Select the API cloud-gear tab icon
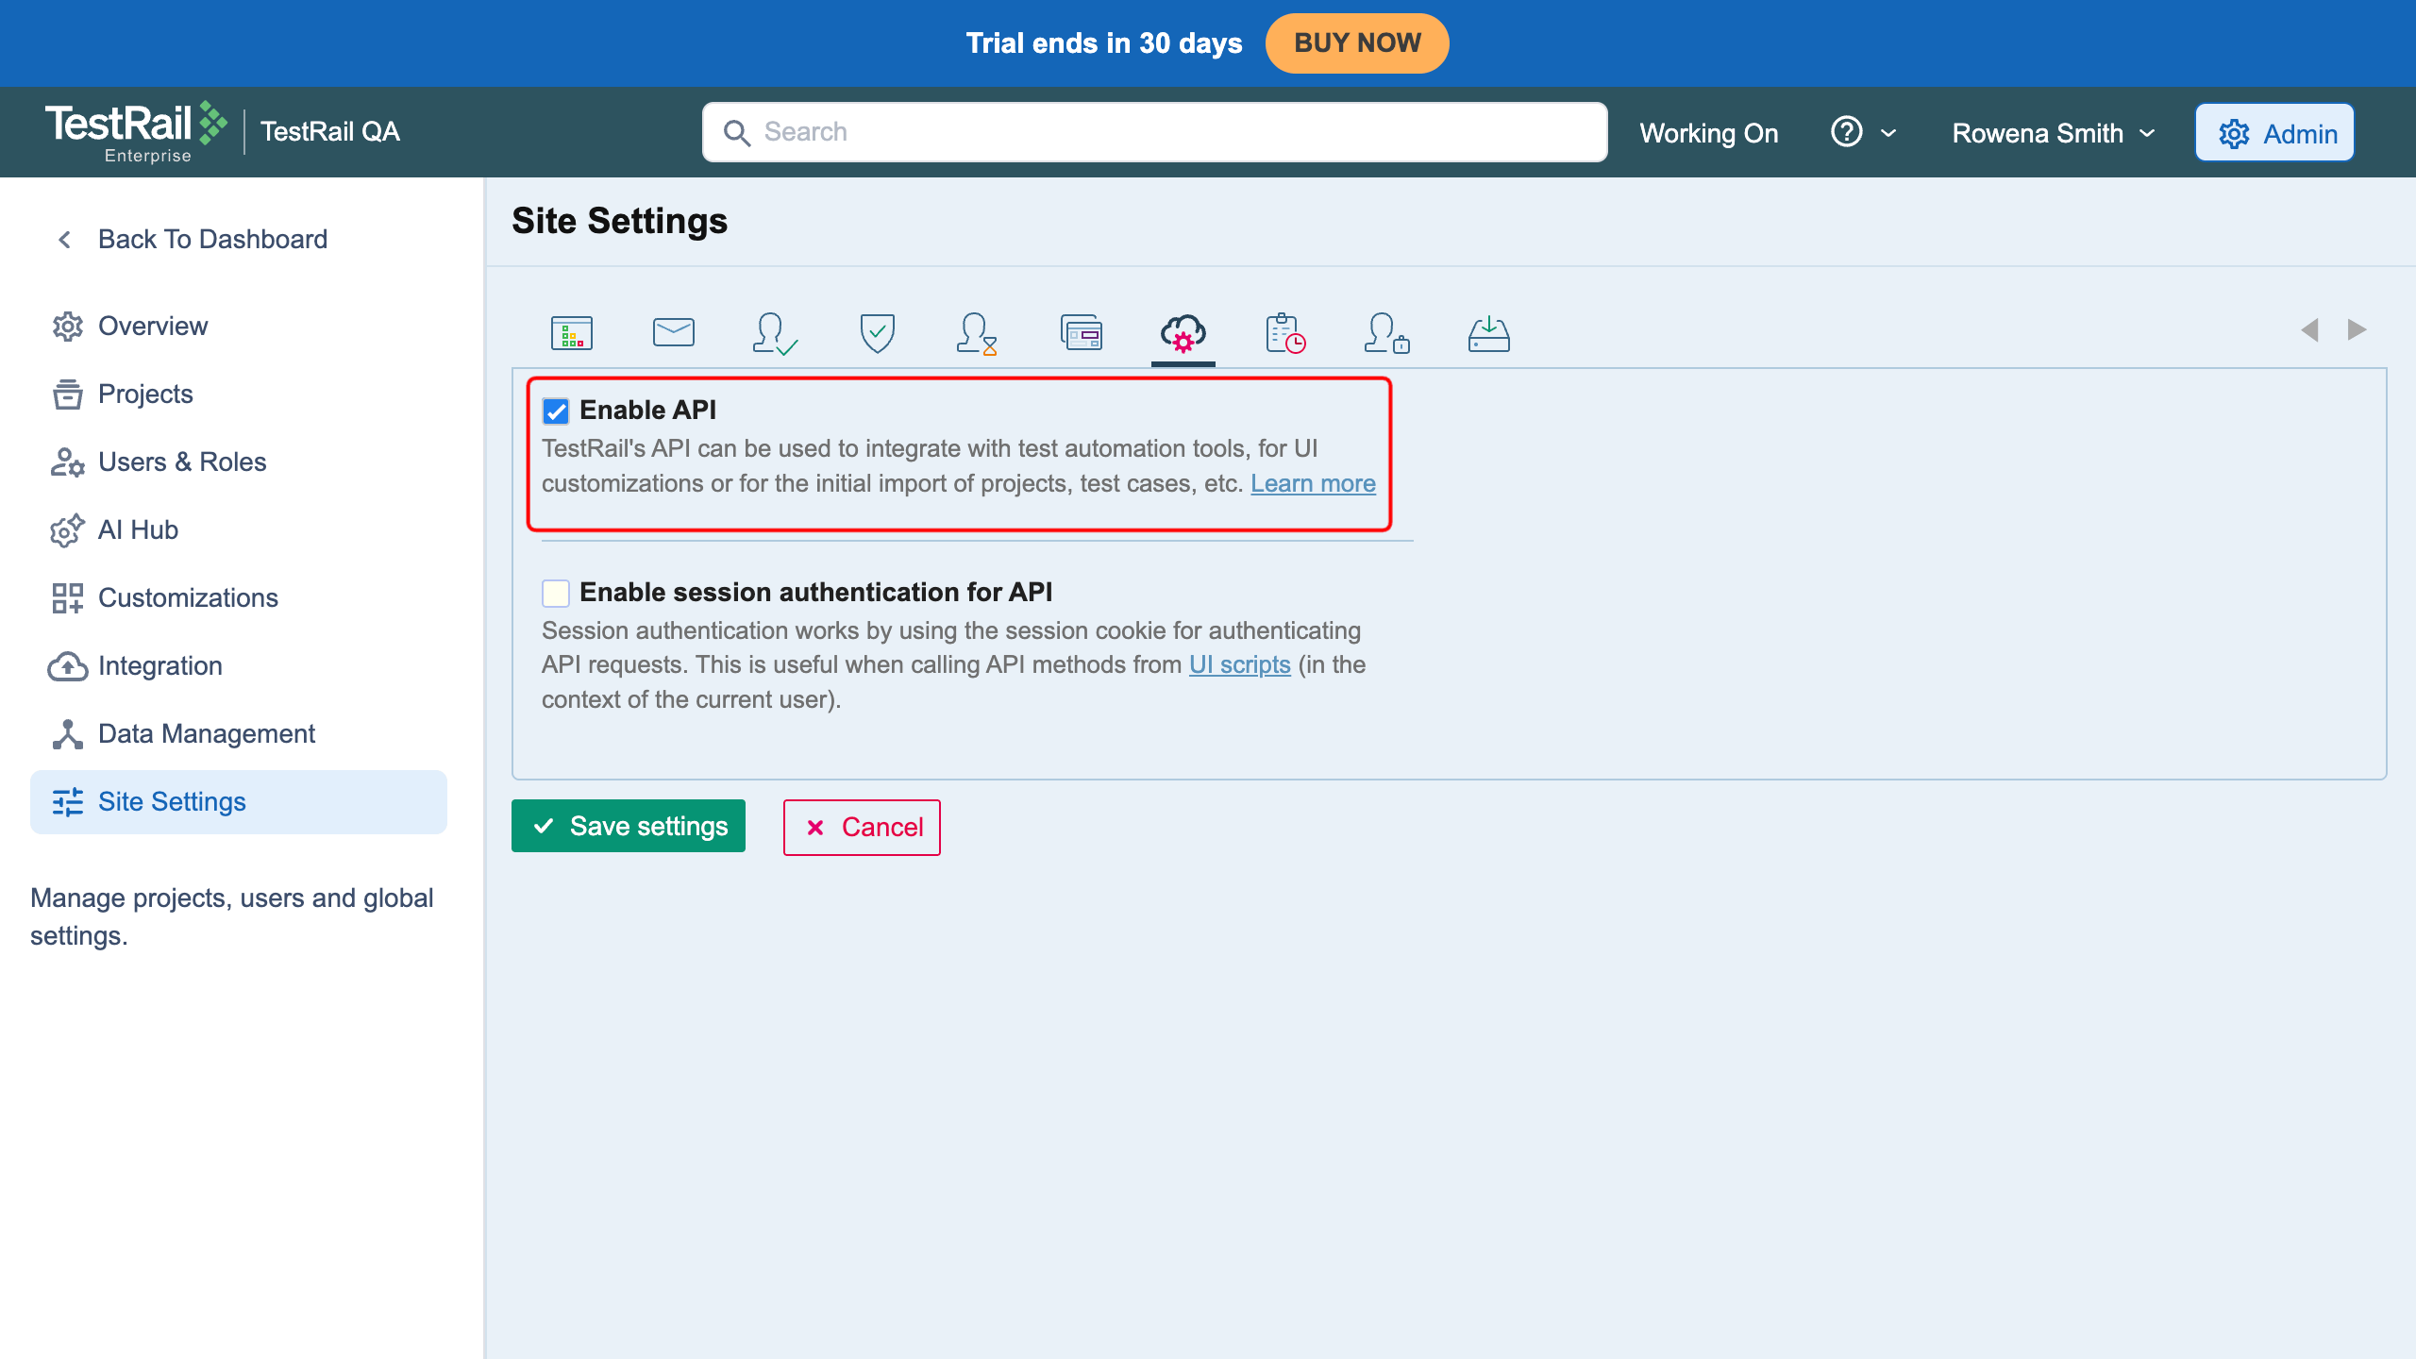This screenshot has width=2416, height=1359. pos(1183,333)
